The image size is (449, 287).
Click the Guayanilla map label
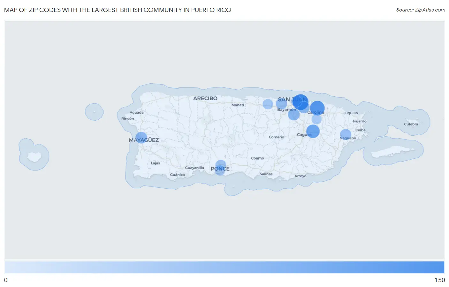194,168
